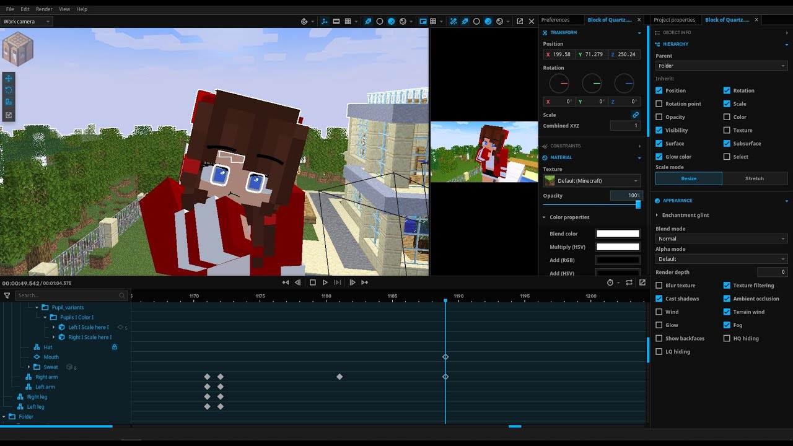The height and width of the screenshot is (446, 793).
Task: Open the Blend color swatch
Action: pyautogui.click(x=618, y=234)
